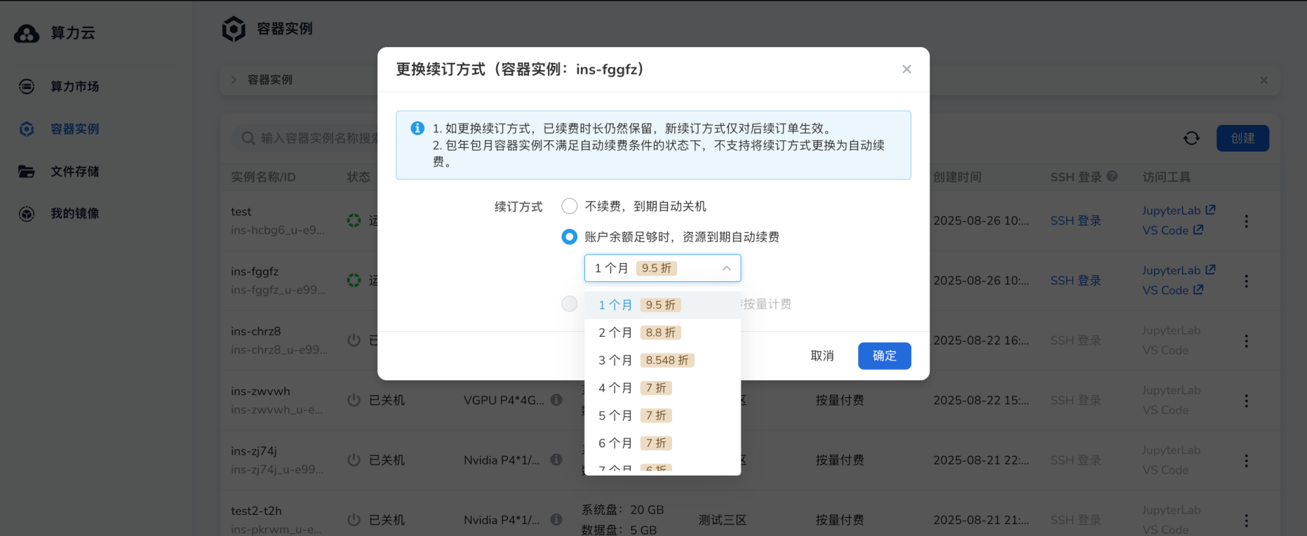
Task: Click creation time 2025-08-22 15:...
Action: [x=981, y=400]
